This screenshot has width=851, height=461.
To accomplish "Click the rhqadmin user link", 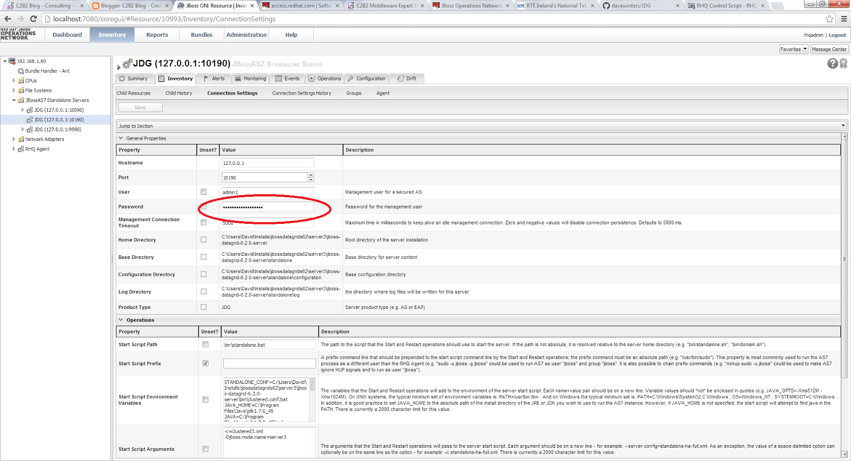I will click(x=813, y=35).
